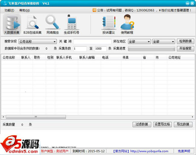
Task: Click the horizontal scrollbar thumb
Action: (36, 117)
